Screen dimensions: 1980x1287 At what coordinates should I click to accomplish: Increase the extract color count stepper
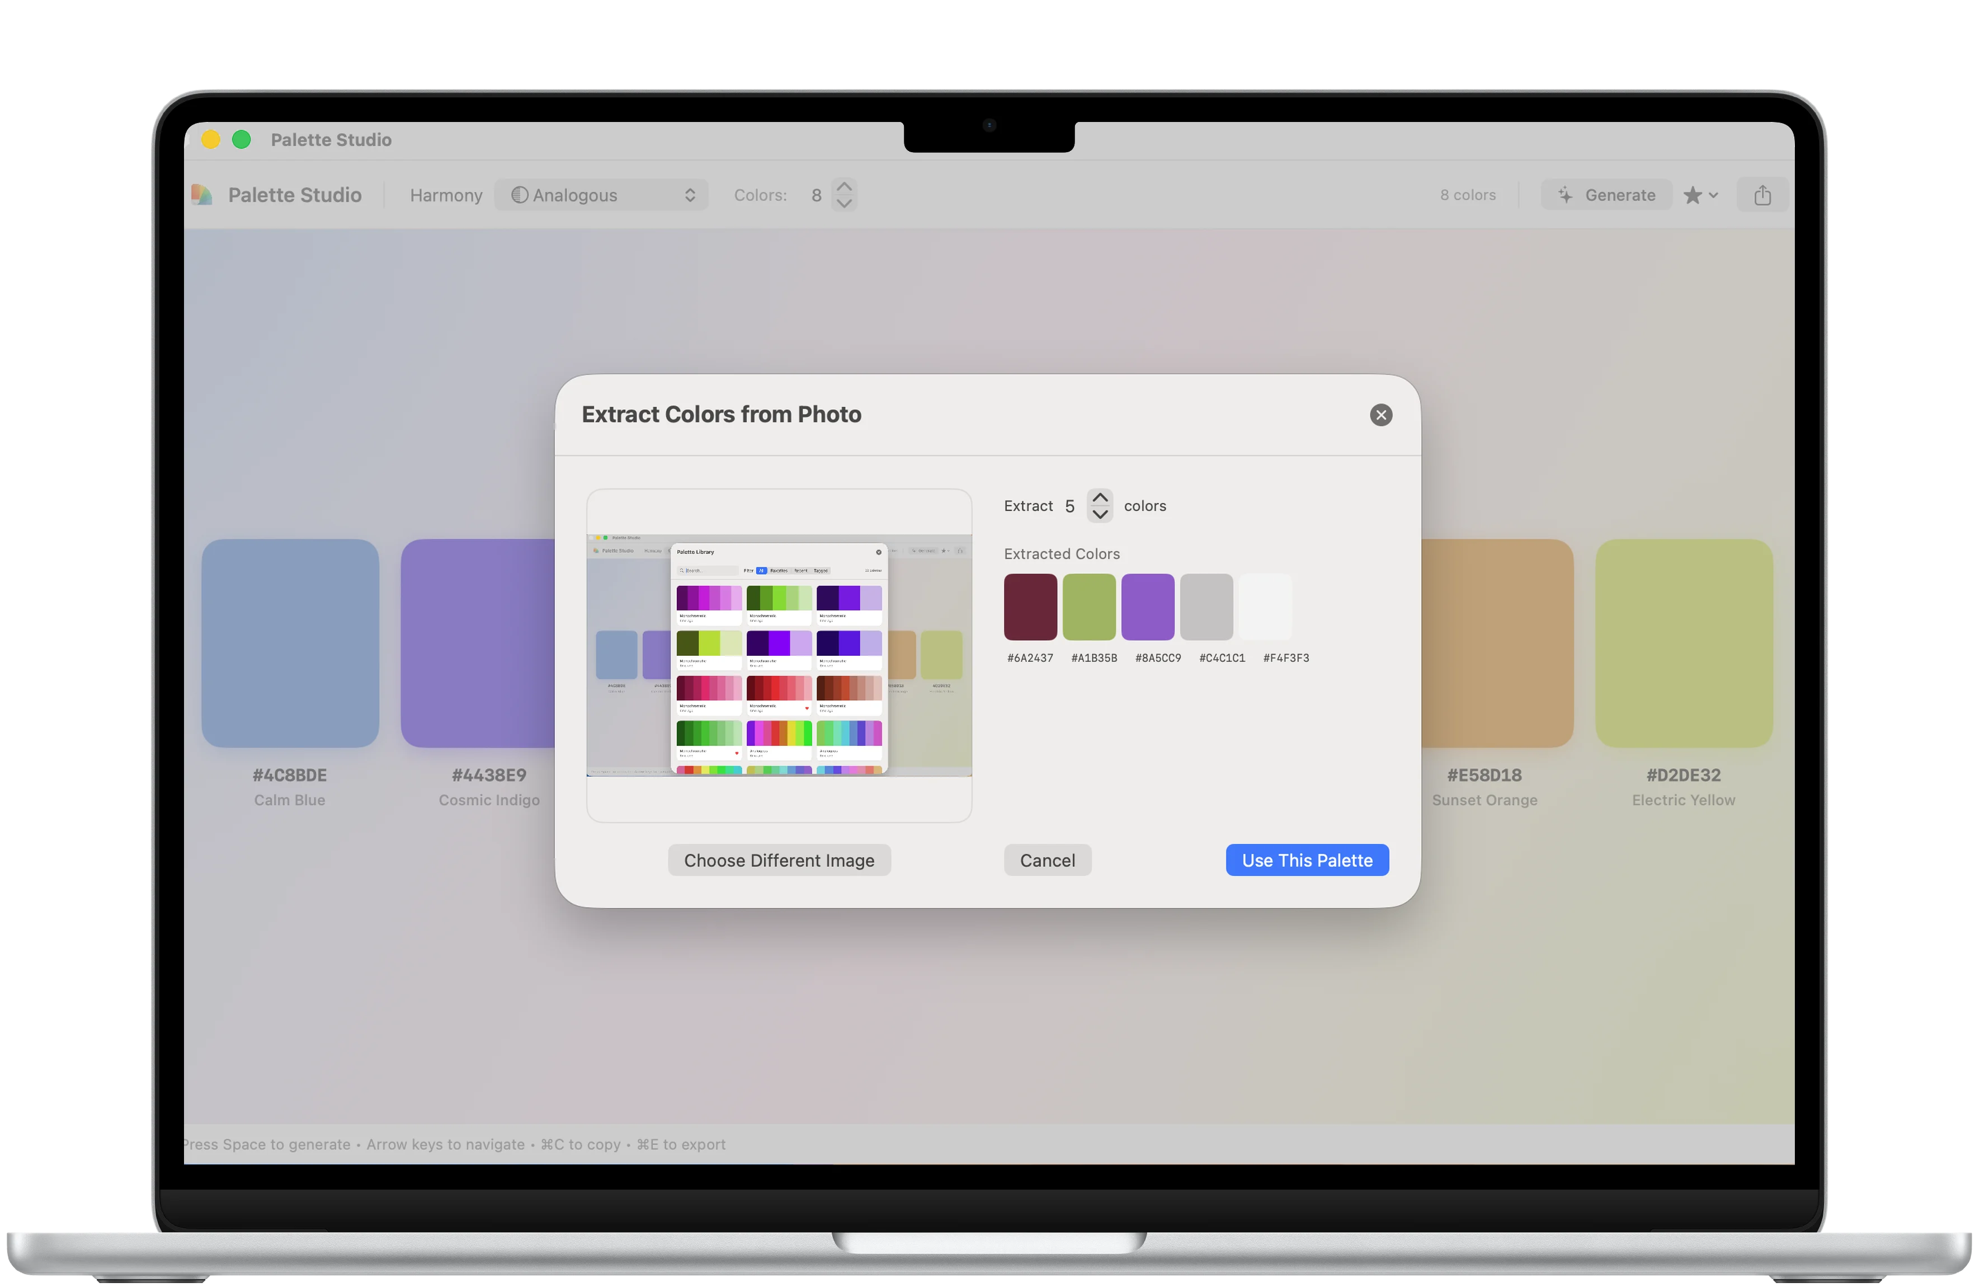[1099, 497]
